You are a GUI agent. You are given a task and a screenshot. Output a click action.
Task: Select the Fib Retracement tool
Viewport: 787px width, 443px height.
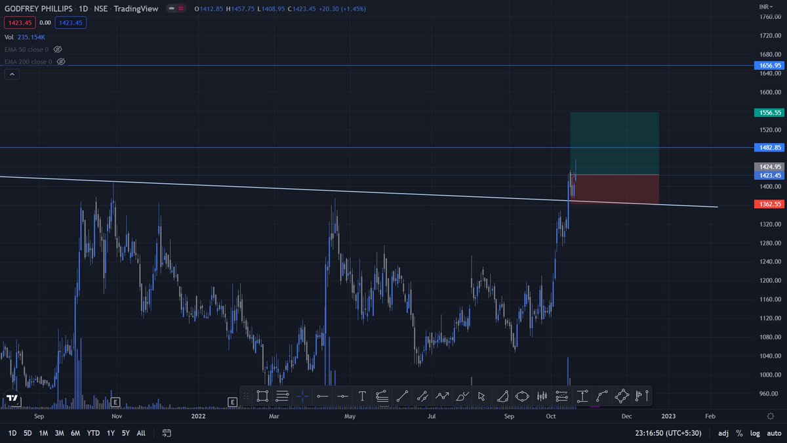[x=282, y=396]
